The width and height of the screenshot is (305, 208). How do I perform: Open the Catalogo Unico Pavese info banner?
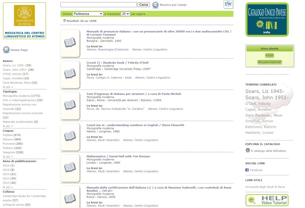267,19
